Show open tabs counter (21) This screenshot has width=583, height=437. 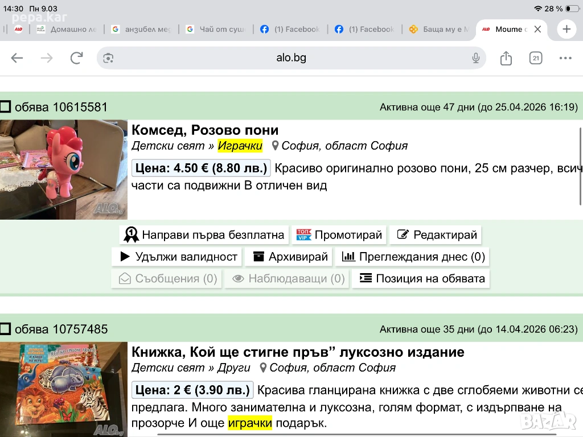tap(536, 58)
